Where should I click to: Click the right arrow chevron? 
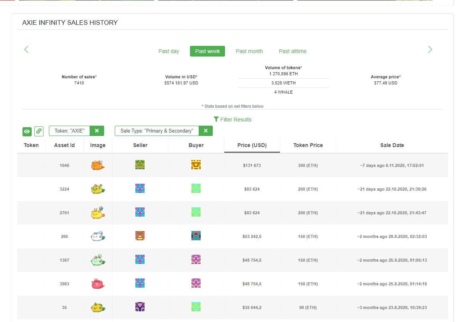430,49
